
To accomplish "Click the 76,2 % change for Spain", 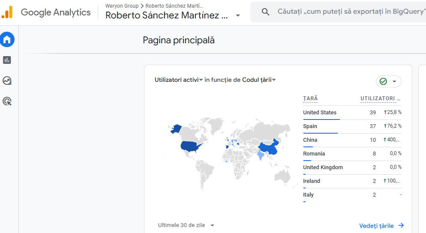I will (x=393, y=126).
